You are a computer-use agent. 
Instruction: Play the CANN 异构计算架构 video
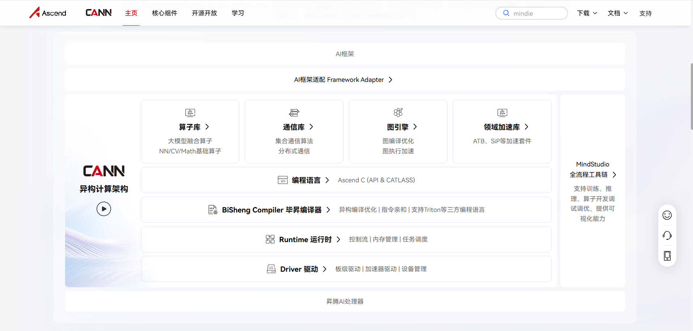104,209
